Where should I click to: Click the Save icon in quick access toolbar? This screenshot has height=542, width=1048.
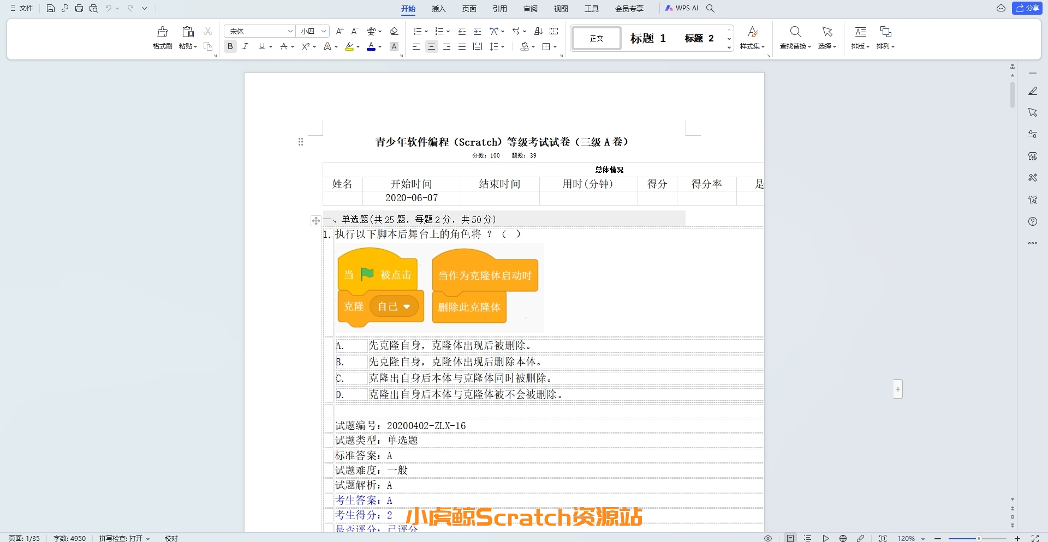point(50,8)
